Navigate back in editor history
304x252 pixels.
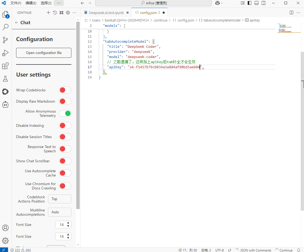click(83, 3)
